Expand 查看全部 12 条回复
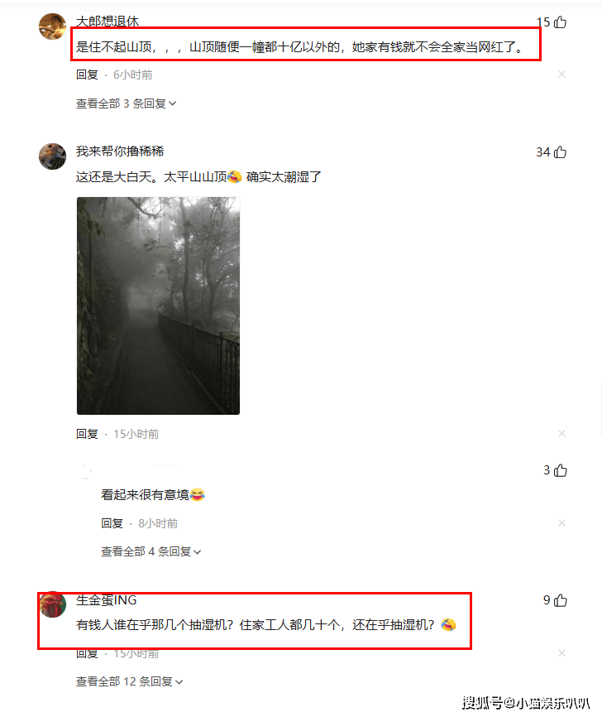Screen dimensions: 602x717 coord(129,681)
